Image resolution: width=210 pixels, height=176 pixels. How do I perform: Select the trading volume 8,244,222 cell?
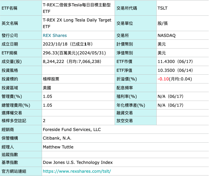pos(73,62)
